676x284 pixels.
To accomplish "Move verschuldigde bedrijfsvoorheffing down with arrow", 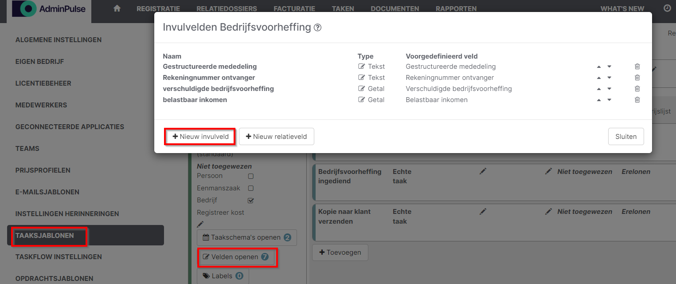I will pyautogui.click(x=609, y=89).
